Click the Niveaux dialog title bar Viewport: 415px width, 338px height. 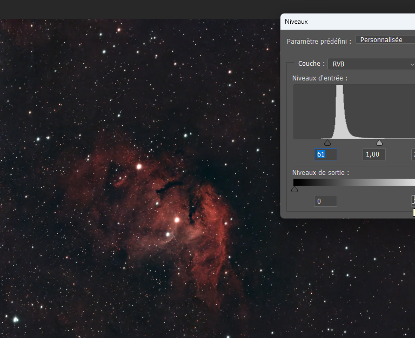pos(347,22)
